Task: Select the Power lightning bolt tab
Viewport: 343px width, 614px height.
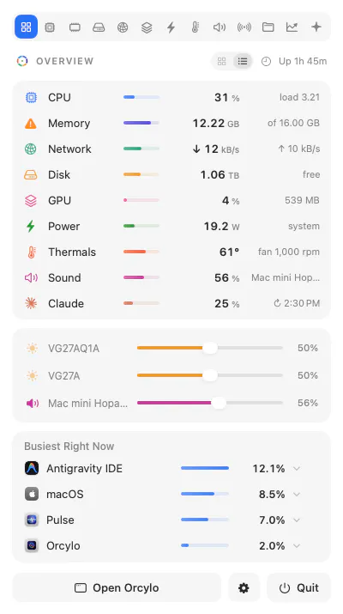Action: [171, 27]
